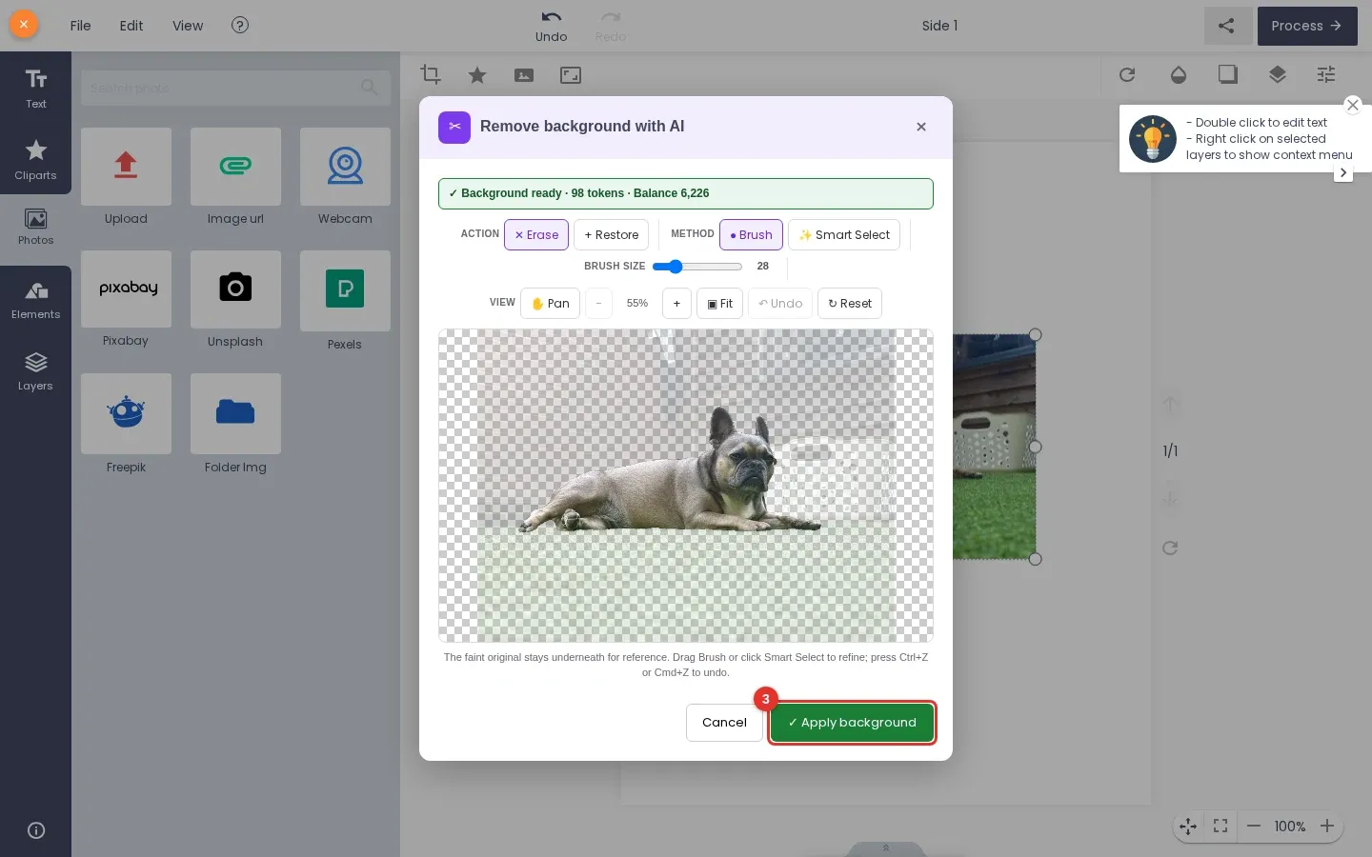Viewport: 1372px width, 857px height.
Task: Select the crop tool icon
Action: (431, 74)
